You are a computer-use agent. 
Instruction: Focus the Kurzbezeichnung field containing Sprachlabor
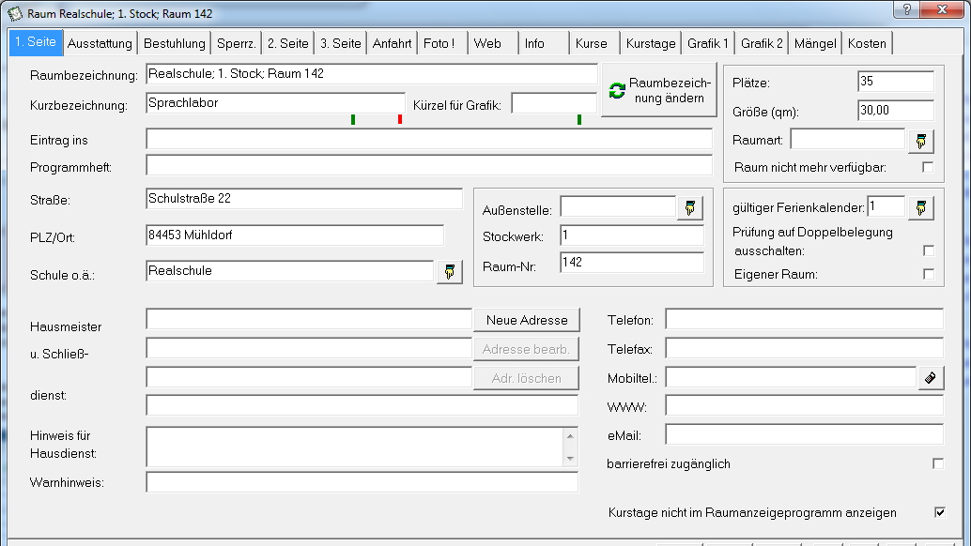(275, 103)
